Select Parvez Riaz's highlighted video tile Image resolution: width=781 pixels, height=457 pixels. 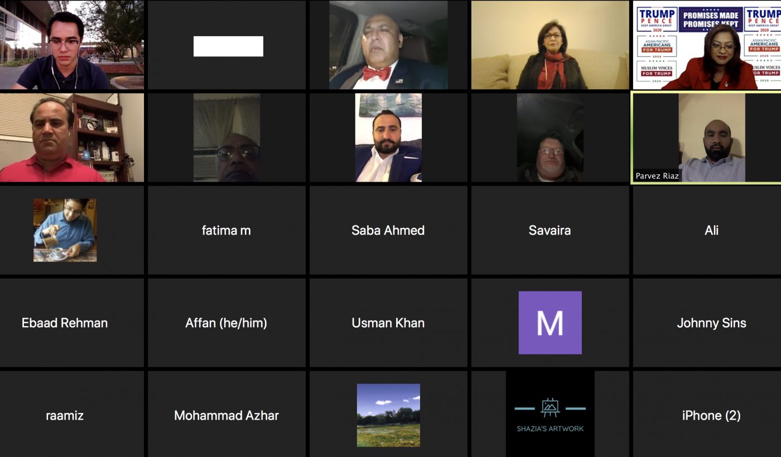pos(707,138)
